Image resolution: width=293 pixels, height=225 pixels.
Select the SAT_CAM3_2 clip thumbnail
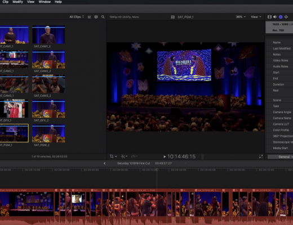click(48, 84)
